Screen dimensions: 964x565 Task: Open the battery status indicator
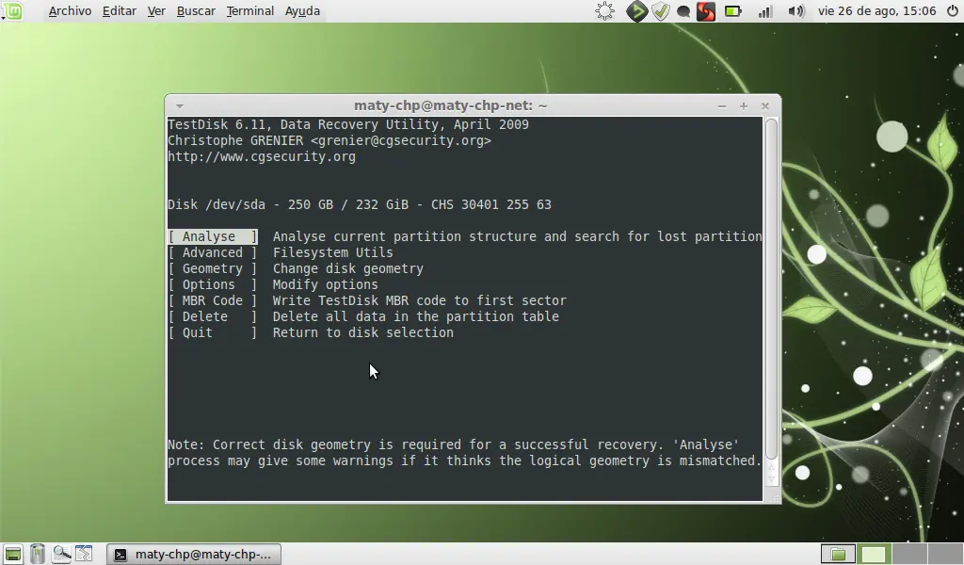(732, 11)
